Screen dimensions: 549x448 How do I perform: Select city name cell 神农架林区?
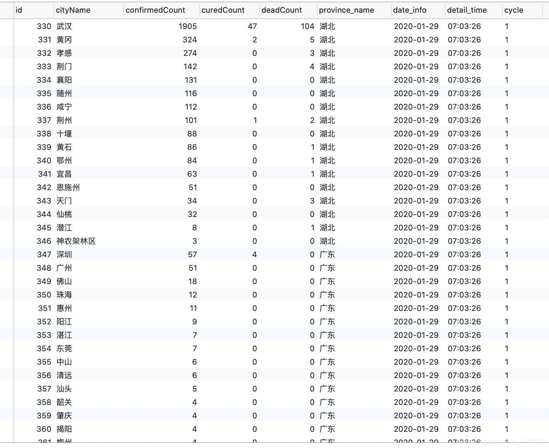point(76,241)
